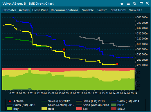Screen dimensions: 151x112
Task: Click the 10.07.12 date label
Action: point(13,93)
